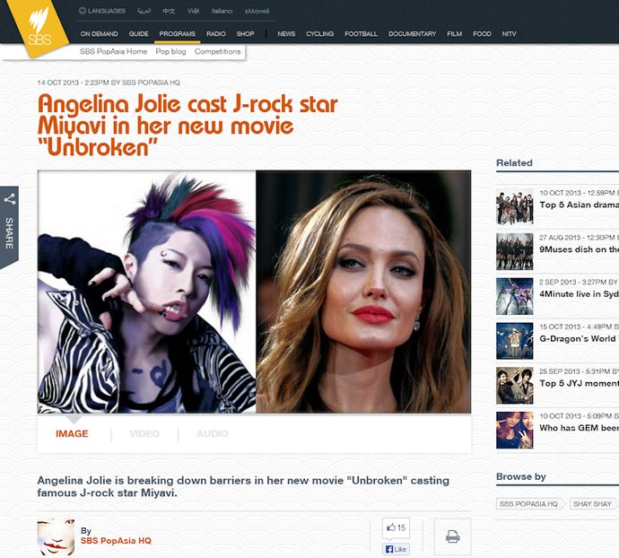Click the thumbs-up like counter
Image resolution: width=619 pixels, height=558 pixels.
(396, 527)
